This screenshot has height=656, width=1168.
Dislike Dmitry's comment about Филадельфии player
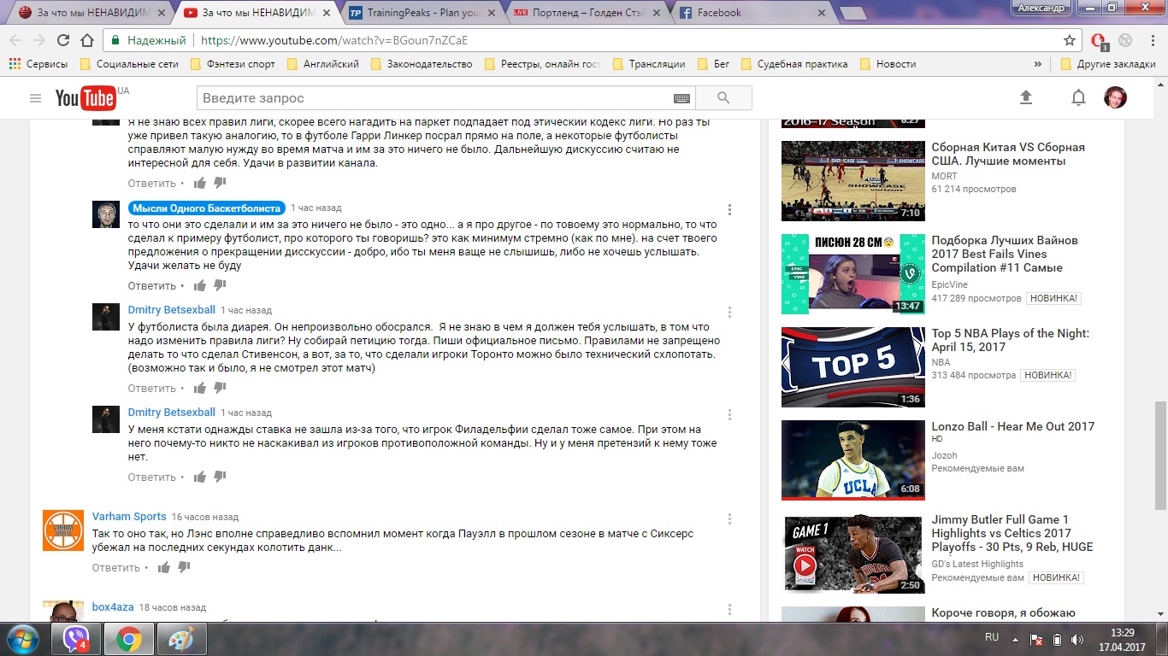(220, 477)
